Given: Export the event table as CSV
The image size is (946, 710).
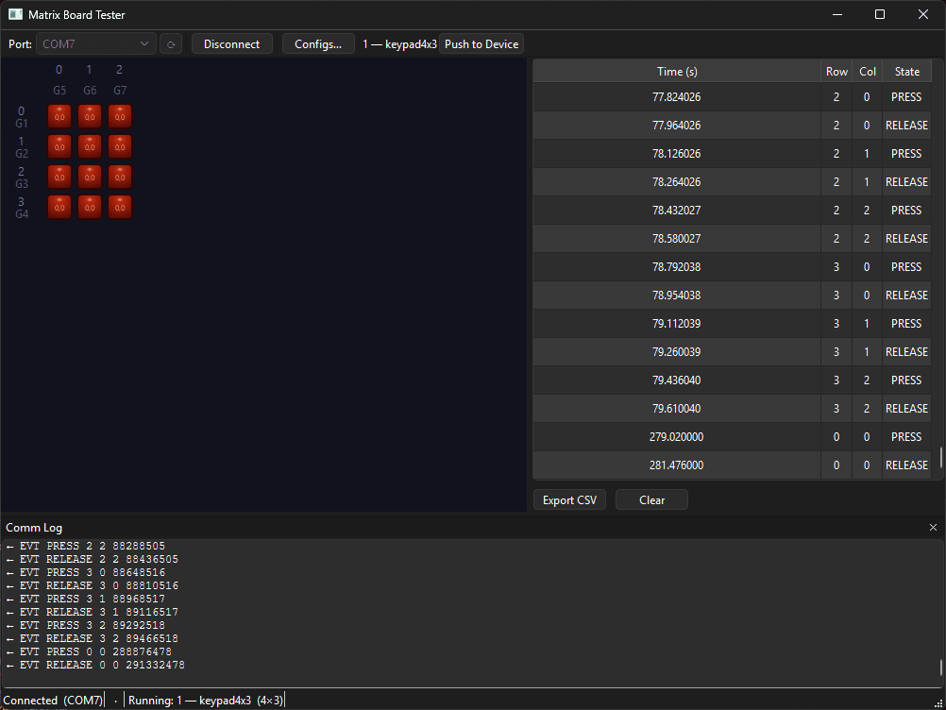Looking at the screenshot, I should pyautogui.click(x=569, y=499).
